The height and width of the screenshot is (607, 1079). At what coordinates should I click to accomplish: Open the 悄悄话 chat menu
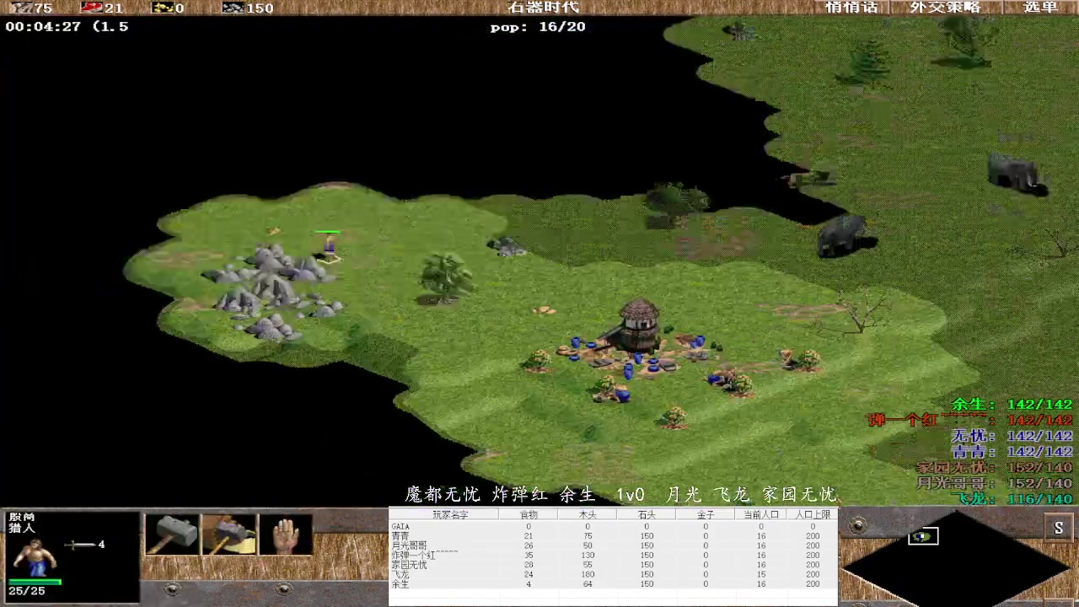[x=851, y=8]
